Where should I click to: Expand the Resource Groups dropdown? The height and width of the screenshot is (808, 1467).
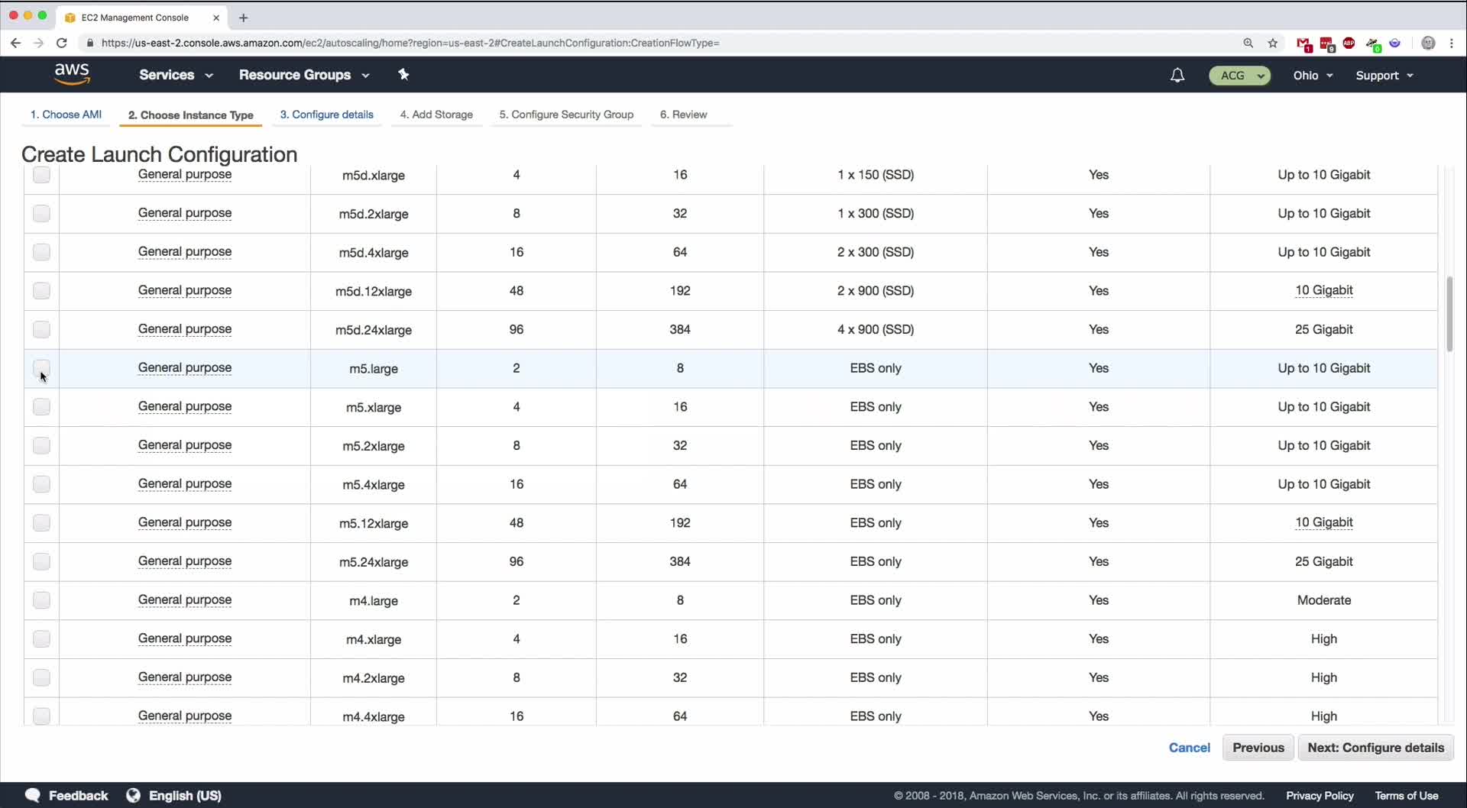click(304, 75)
